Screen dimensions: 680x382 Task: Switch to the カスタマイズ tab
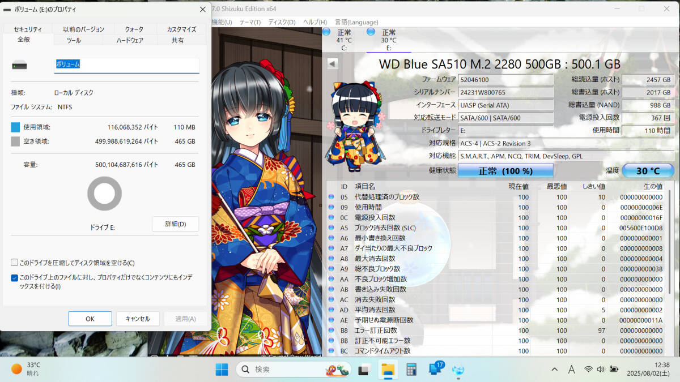181,29
